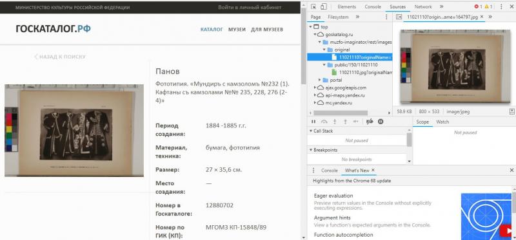516x240 pixels.
Task: Select the Scope tab
Action: [422, 122]
